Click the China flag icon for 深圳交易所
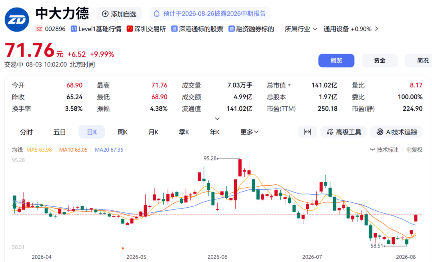Screen dimensions: 432x262 click(130, 29)
